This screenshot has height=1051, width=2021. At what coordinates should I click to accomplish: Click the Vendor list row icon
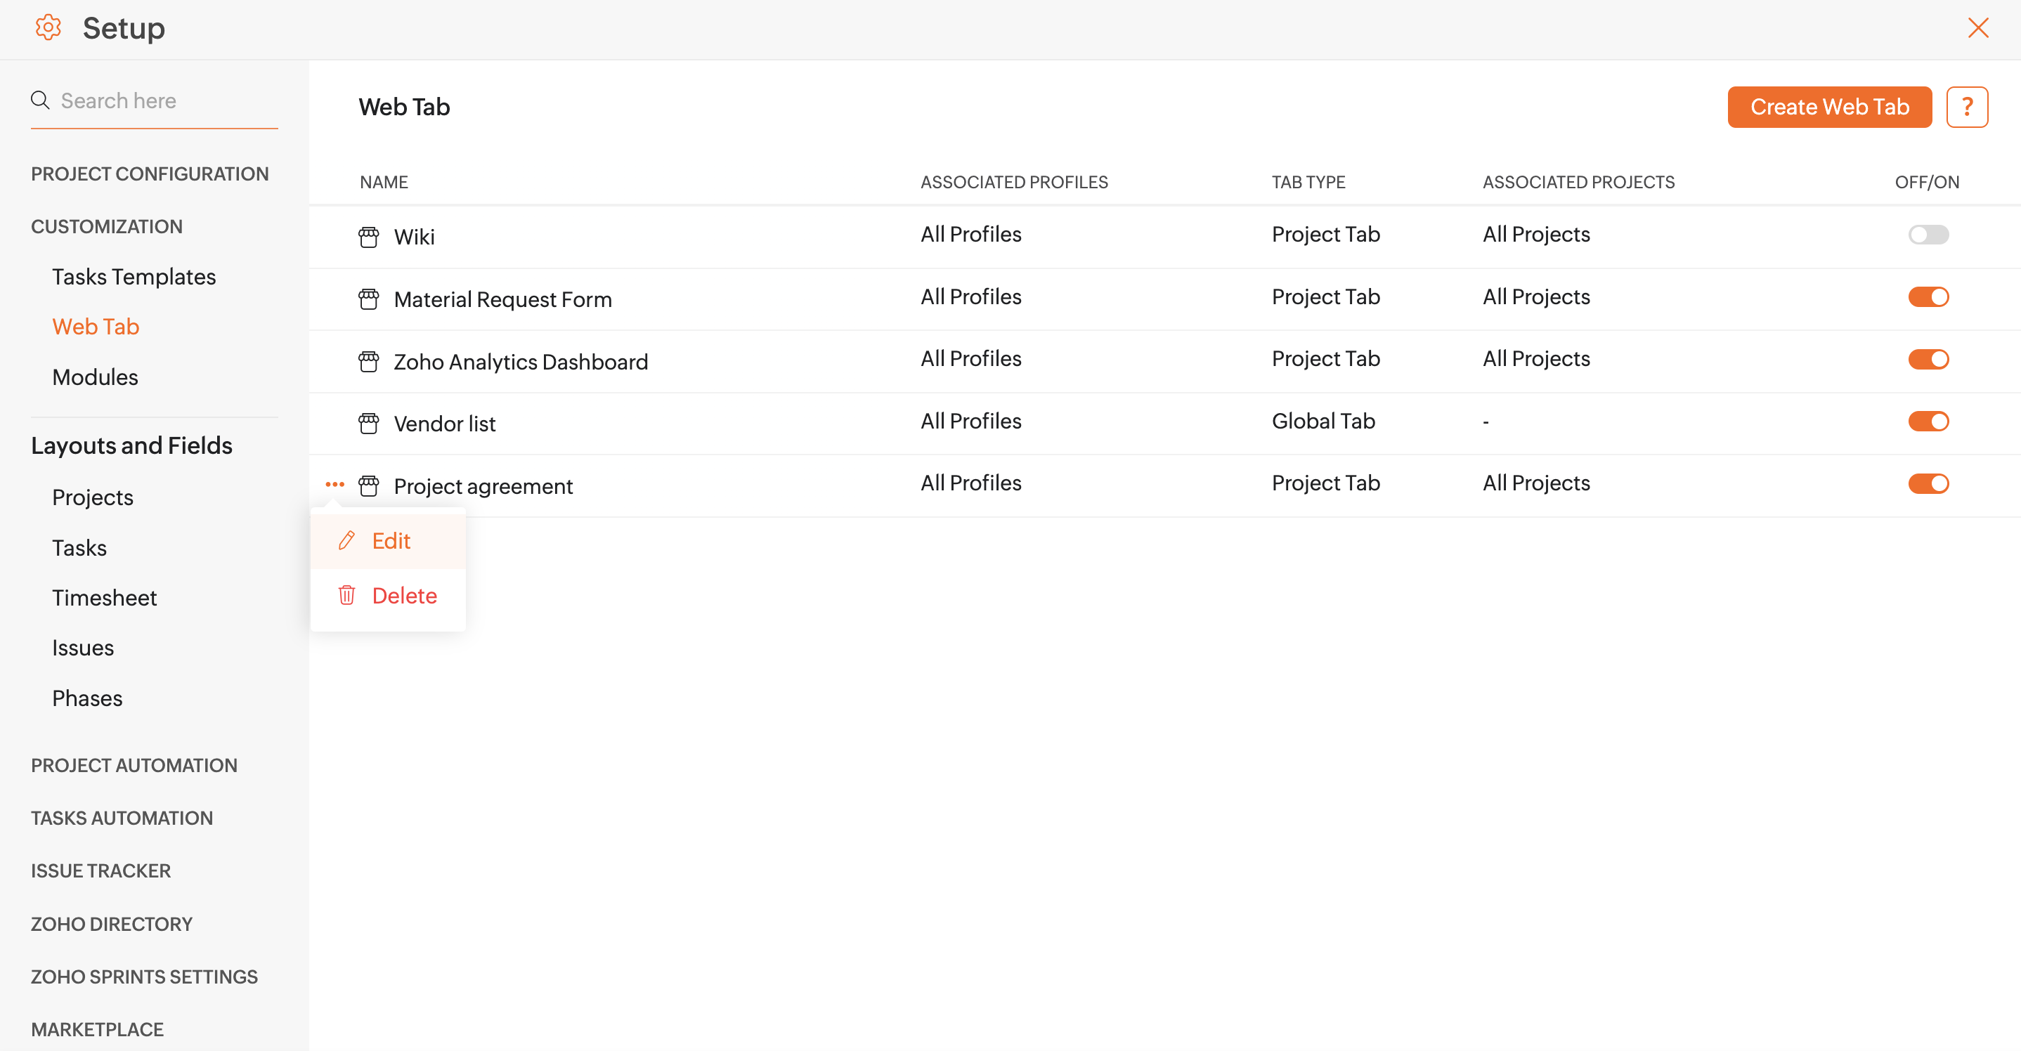[369, 424]
